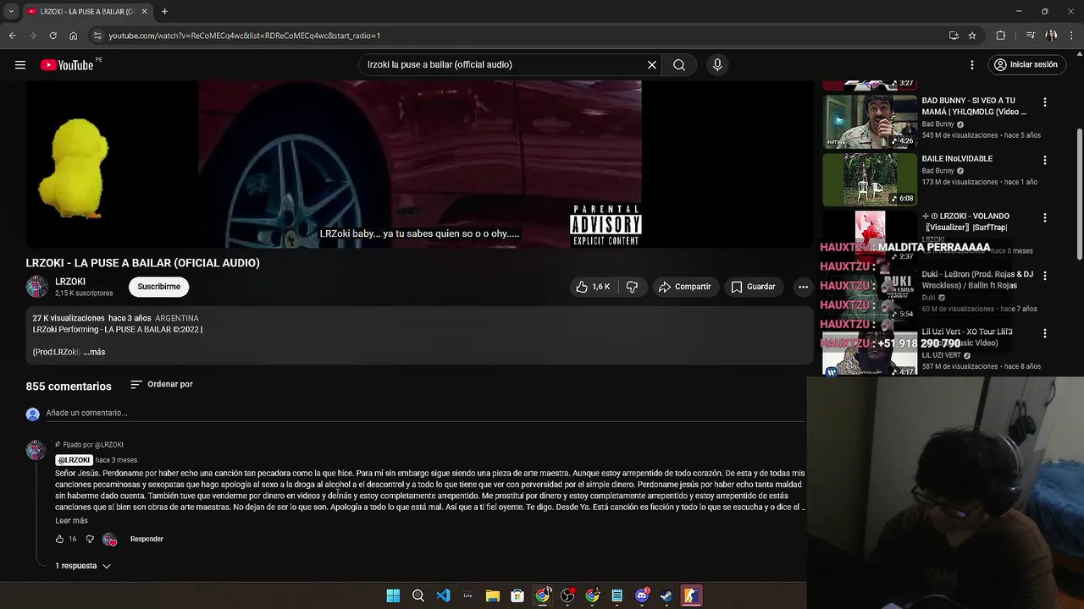Open more actions menu beside Guardar
Viewport: 1084px width, 609px height.
(x=803, y=287)
